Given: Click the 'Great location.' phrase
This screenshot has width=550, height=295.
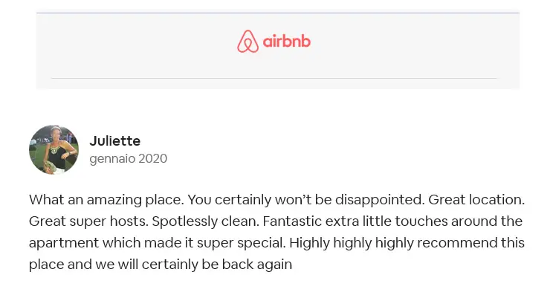Looking at the screenshot, I should [x=476, y=200].
